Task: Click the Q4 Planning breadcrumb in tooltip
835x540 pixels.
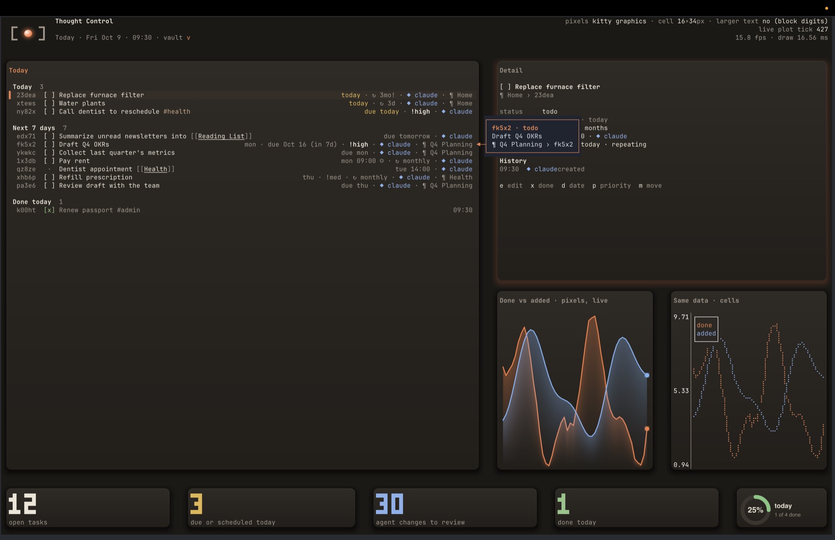Action: pos(520,144)
